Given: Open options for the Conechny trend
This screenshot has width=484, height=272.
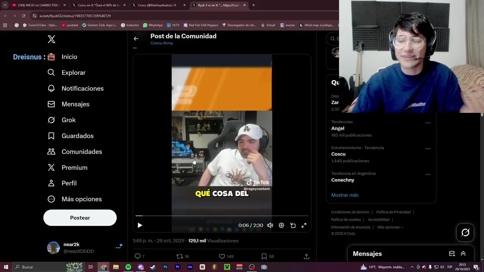Looking at the screenshot, I should pos(428,175).
